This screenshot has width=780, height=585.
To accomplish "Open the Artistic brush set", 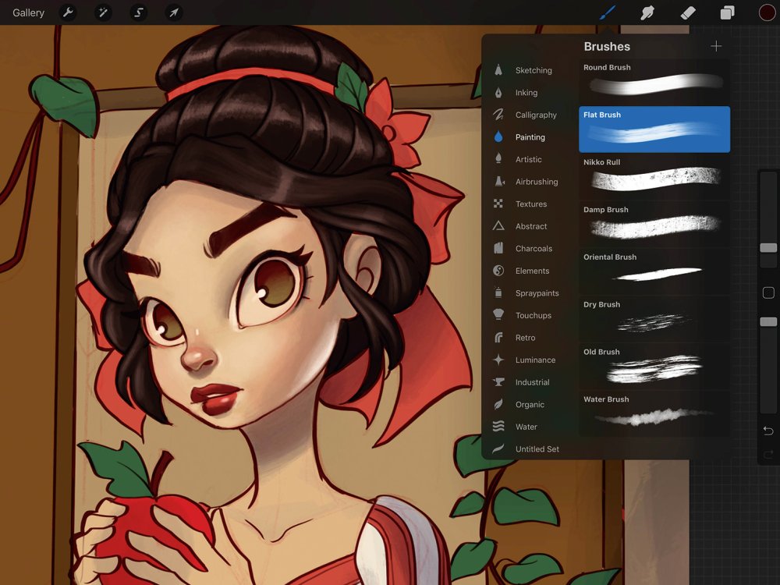I will click(x=528, y=159).
